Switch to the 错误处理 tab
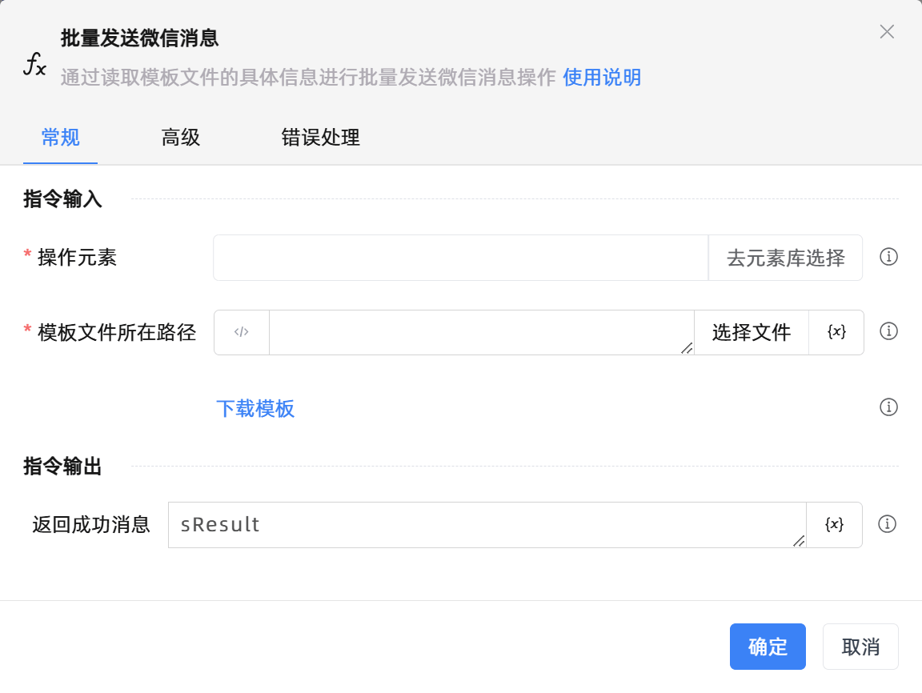Viewport: 922px width, 693px height. pos(320,138)
